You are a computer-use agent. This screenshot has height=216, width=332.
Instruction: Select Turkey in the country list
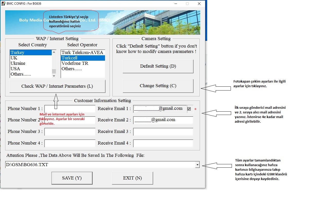(x=31, y=52)
